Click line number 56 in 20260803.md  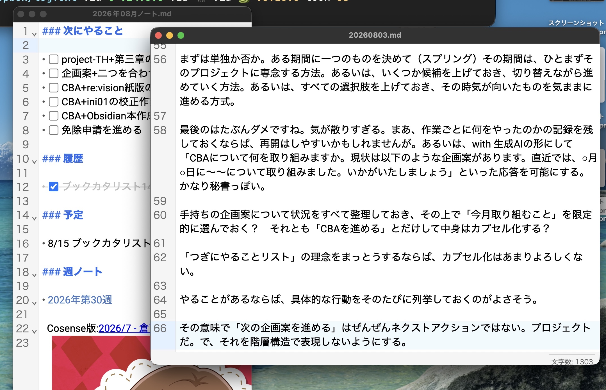[x=160, y=59]
